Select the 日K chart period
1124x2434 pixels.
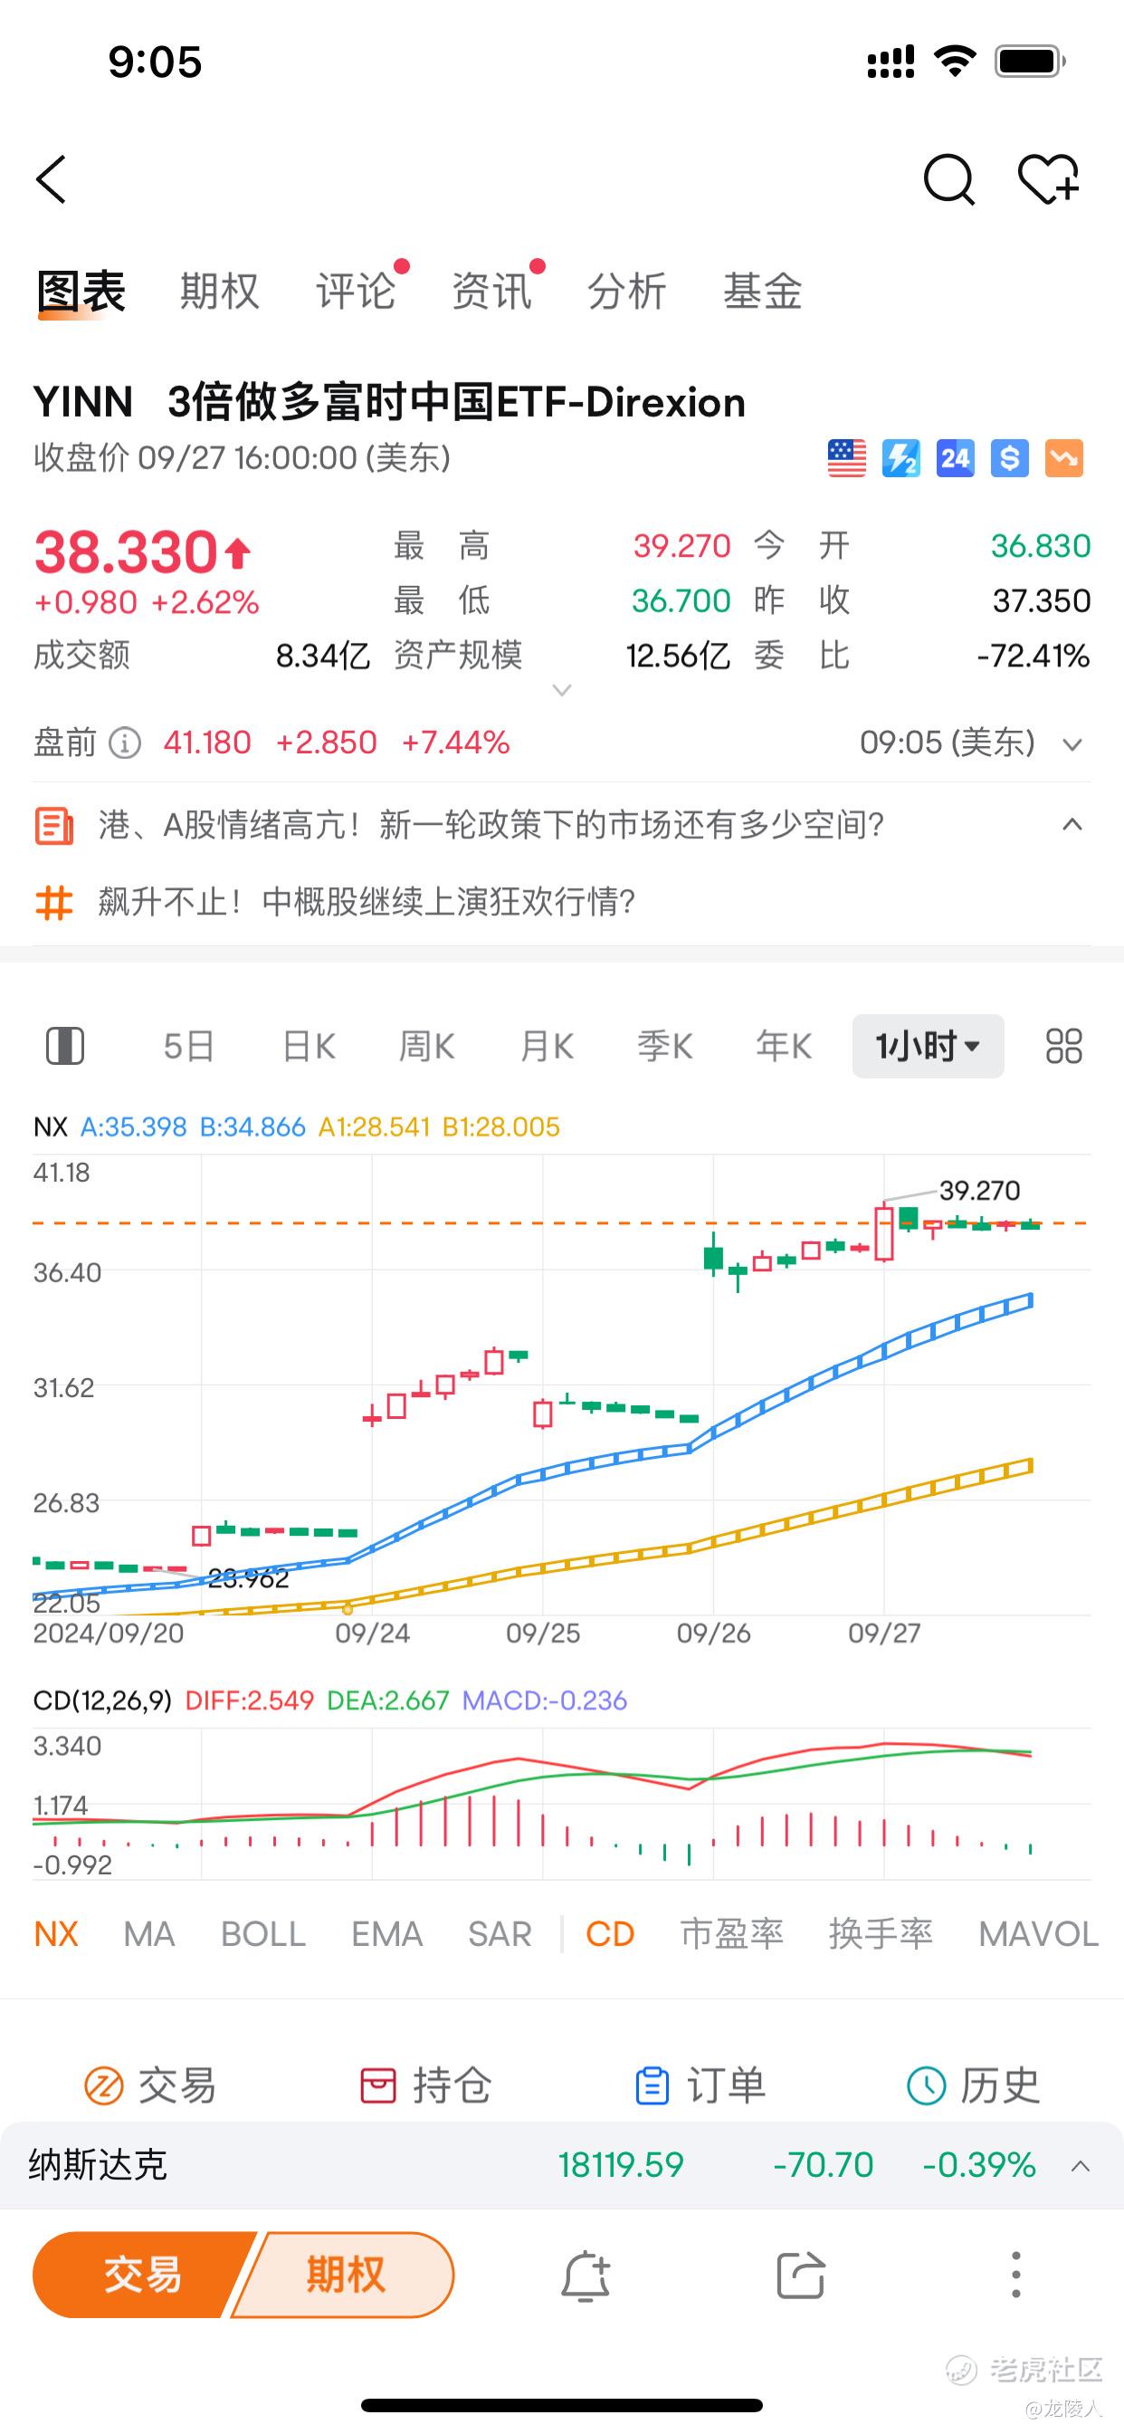[x=309, y=1046]
